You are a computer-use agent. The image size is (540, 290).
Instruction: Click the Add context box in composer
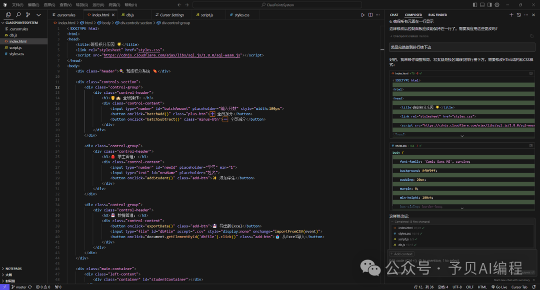click(x=401, y=254)
